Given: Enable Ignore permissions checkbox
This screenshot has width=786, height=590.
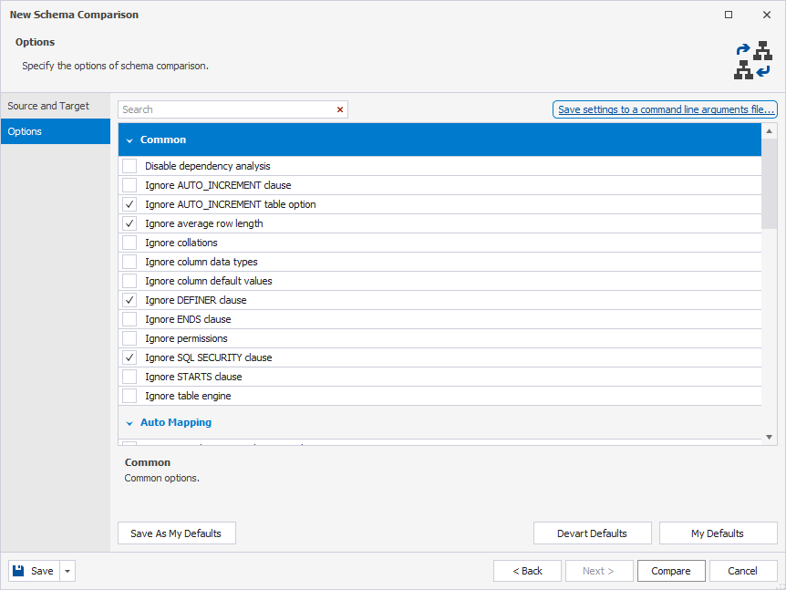Looking at the screenshot, I should pyautogui.click(x=129, y=338).
